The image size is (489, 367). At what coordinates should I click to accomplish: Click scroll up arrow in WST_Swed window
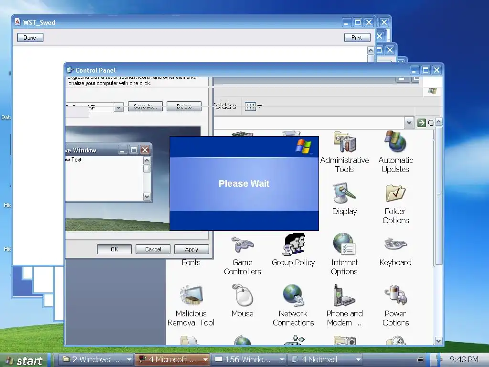[371, 51]
